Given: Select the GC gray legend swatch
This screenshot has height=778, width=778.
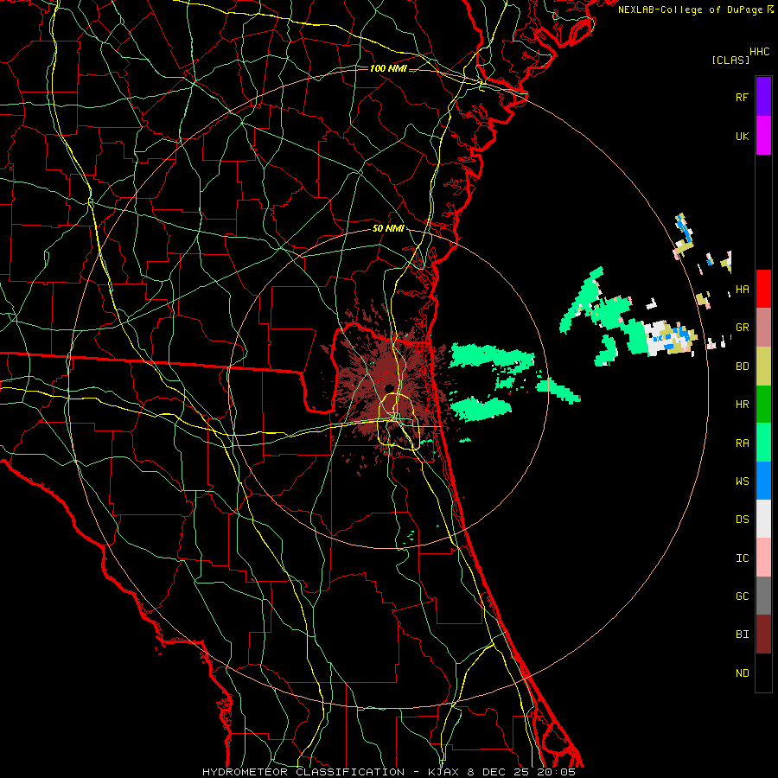Looking at the screenshot, I should (x=763, y=596).
